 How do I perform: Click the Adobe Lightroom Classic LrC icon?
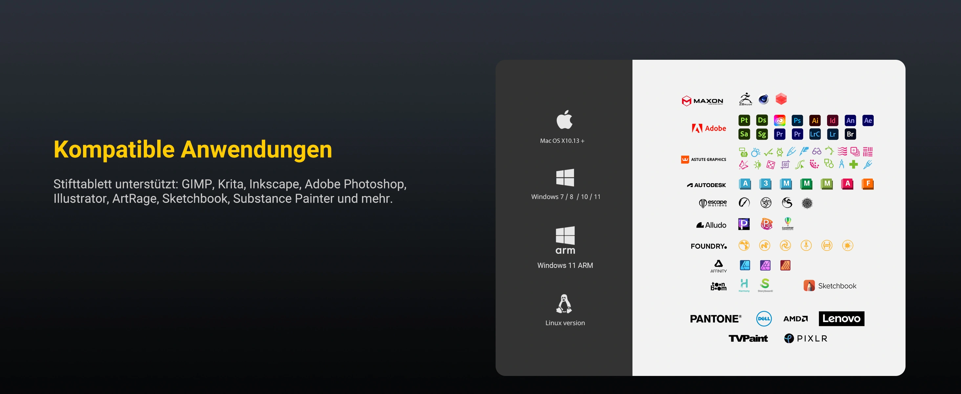coord(815,134)
